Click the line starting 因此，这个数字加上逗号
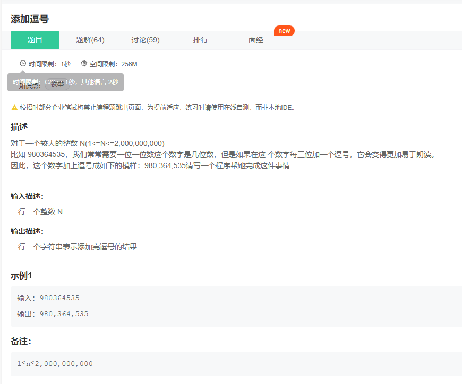Image resolution: width=462 pixels, height=384 pixels. pyautogui.click(x=150, y=165)
